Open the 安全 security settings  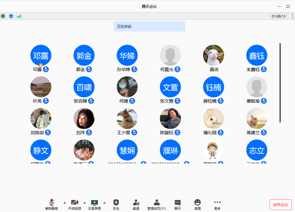coord(116,204)
